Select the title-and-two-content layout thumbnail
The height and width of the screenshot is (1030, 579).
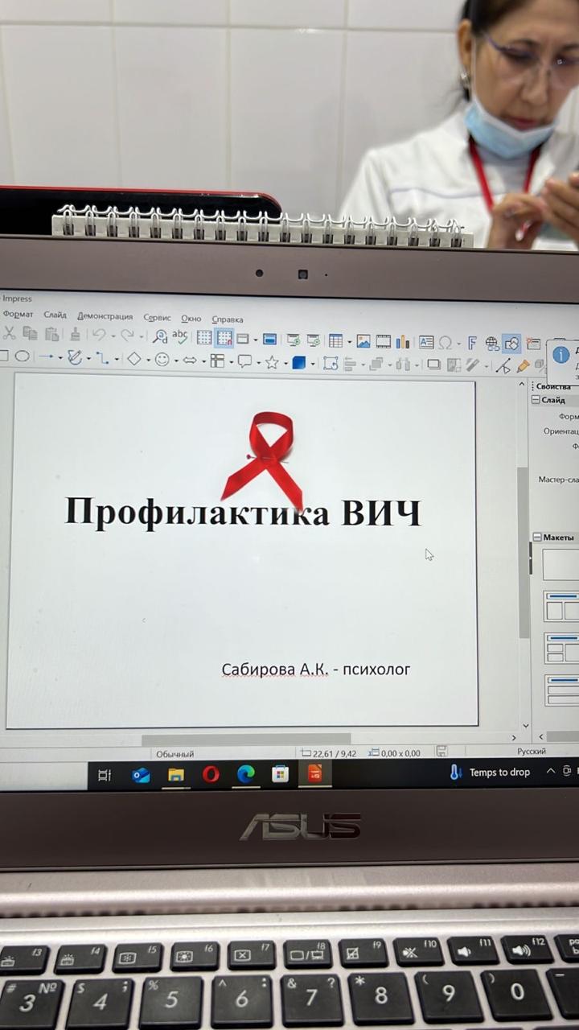click(561, 606)
